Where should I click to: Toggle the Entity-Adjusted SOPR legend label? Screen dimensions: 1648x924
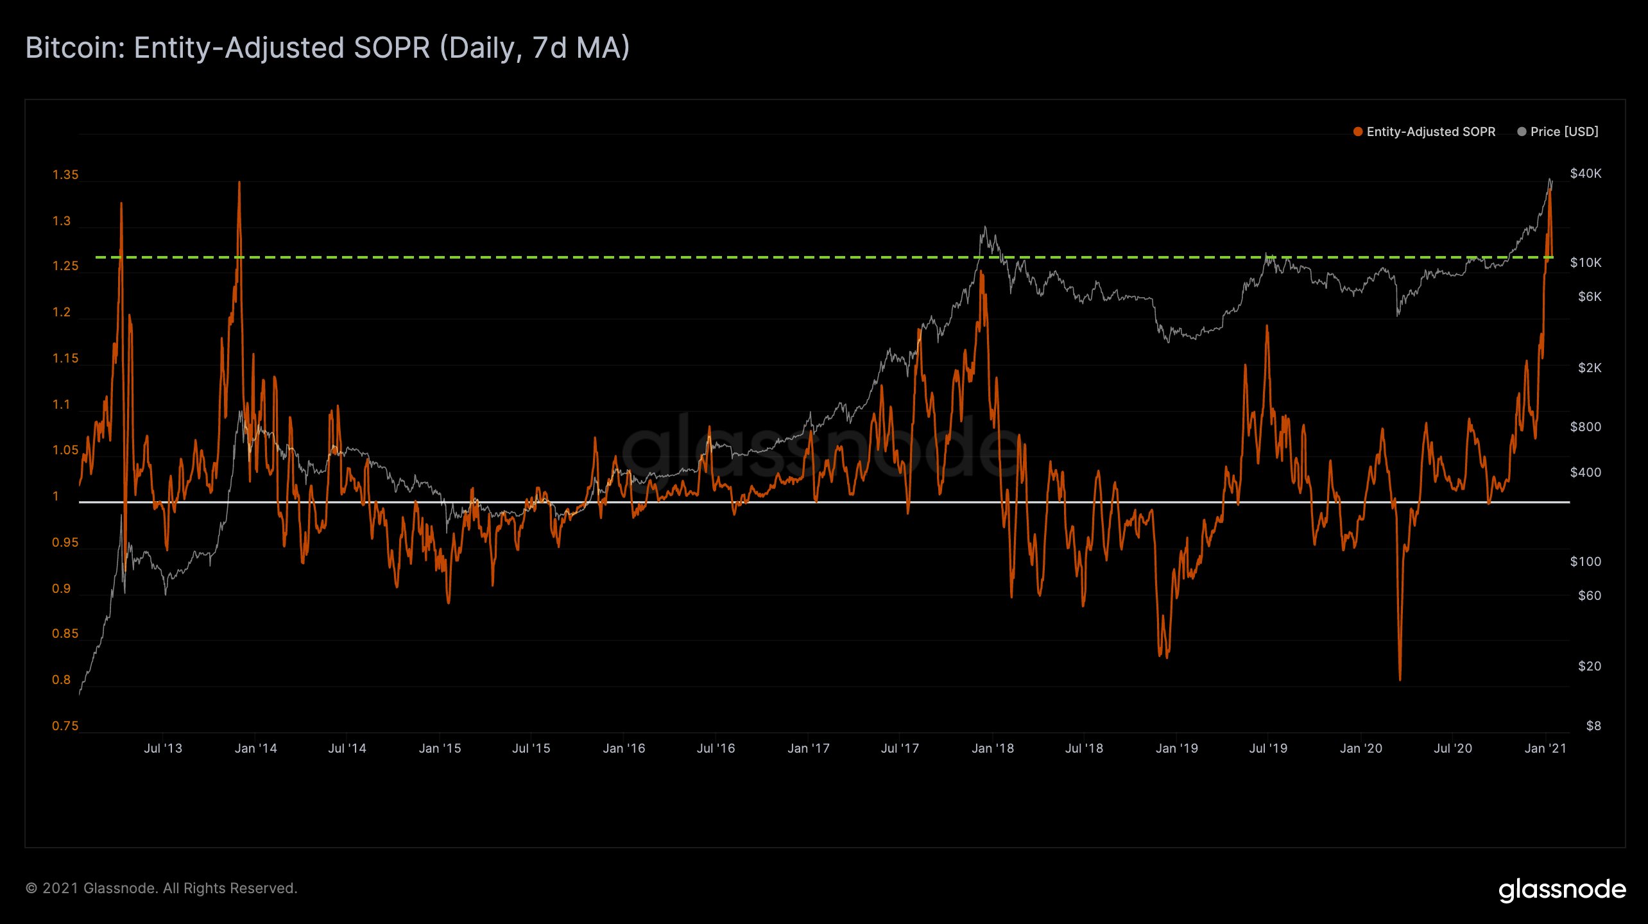tap(1430, 132)
